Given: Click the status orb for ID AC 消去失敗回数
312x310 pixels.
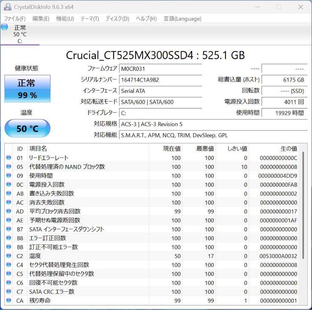Looking at the screenshot, I should [x=9, y=202].
